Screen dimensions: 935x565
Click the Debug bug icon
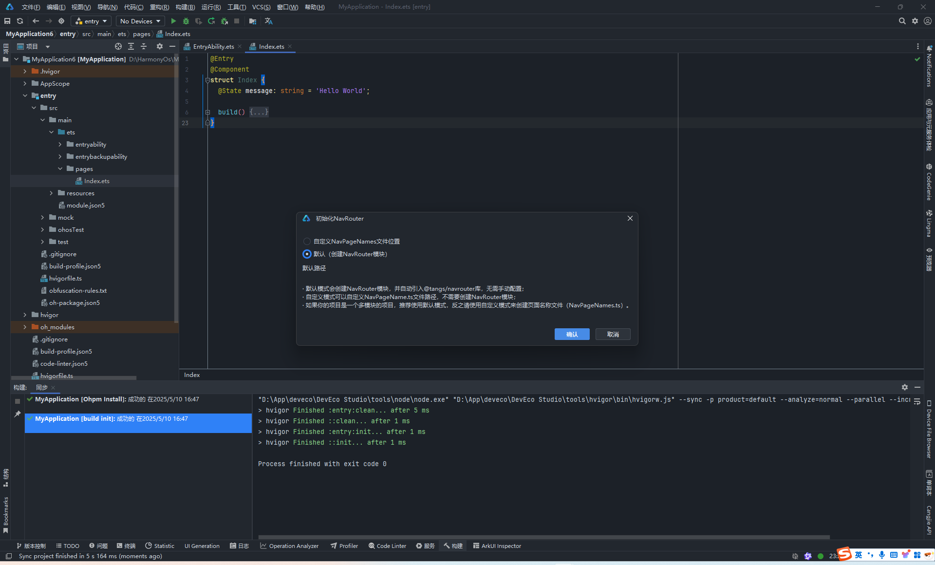click(186, 21)
